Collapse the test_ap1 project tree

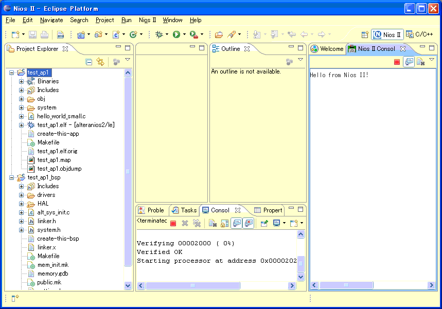[11, 72]
